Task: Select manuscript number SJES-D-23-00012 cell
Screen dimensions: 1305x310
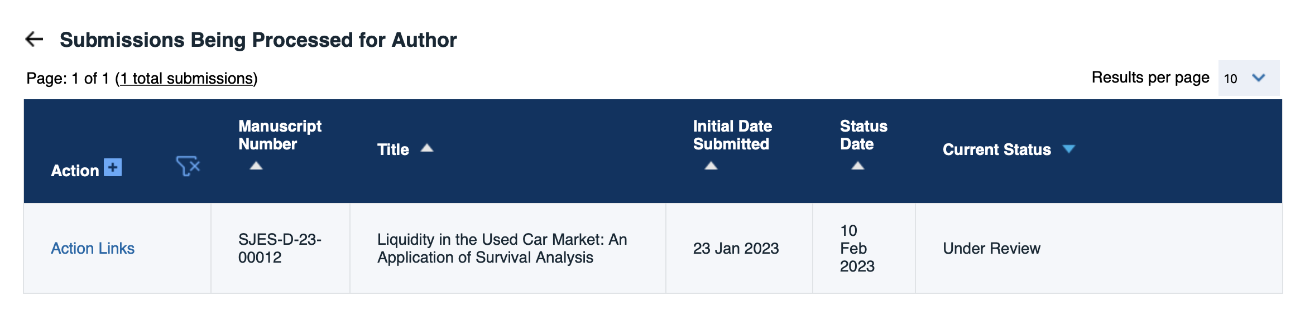Action: point(279,248)
